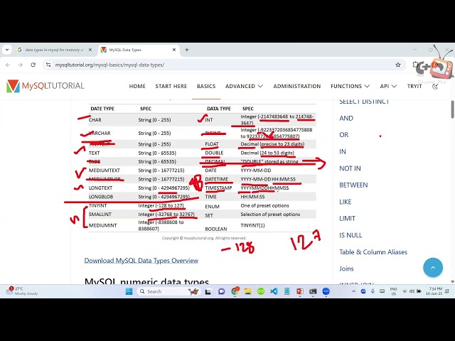Click the address bar URL
The image size is (455, 341).
pos(109,65)
